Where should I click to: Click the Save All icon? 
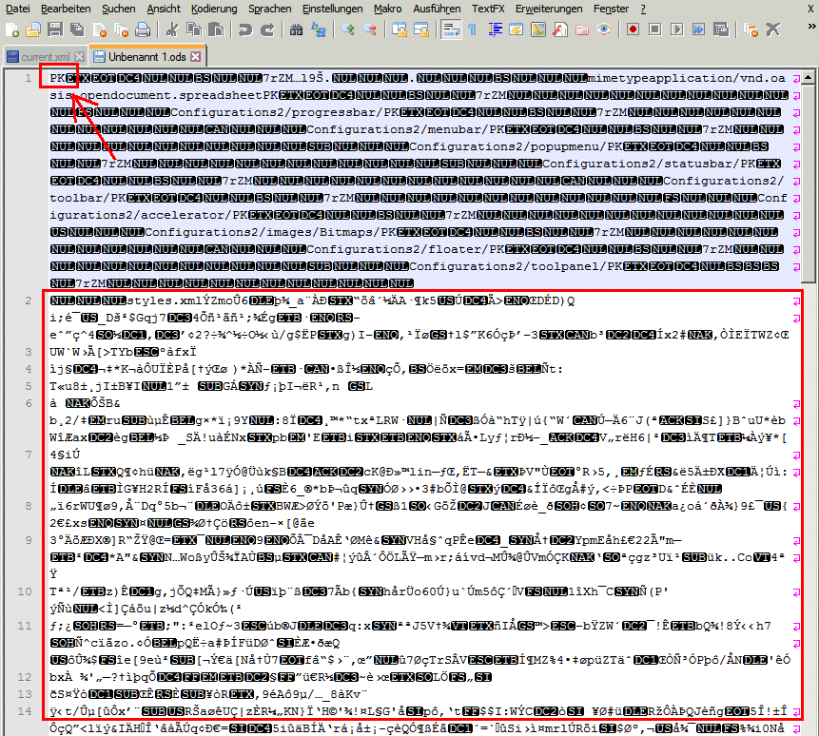(x=77, y=29)
